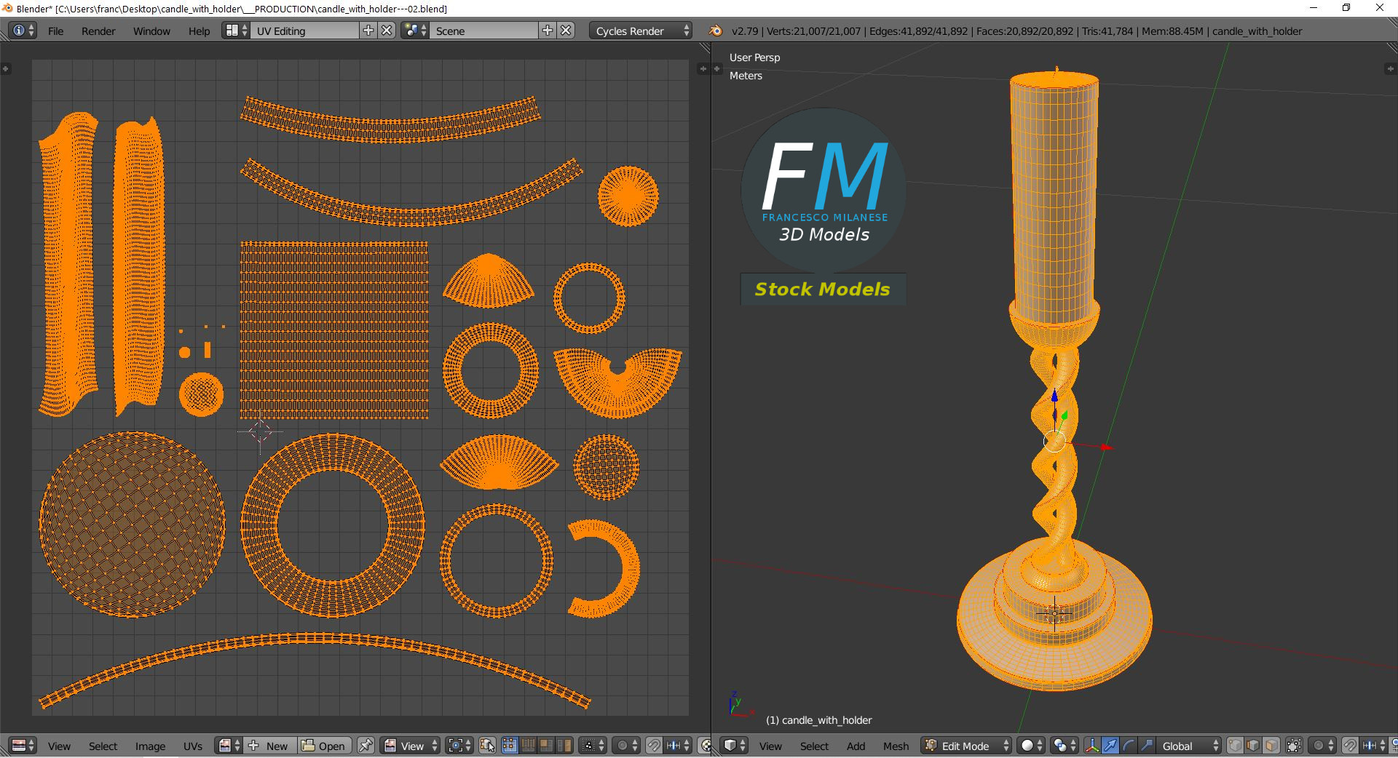
Task: Open the Edit Mode dropdown
Action: 967,746
